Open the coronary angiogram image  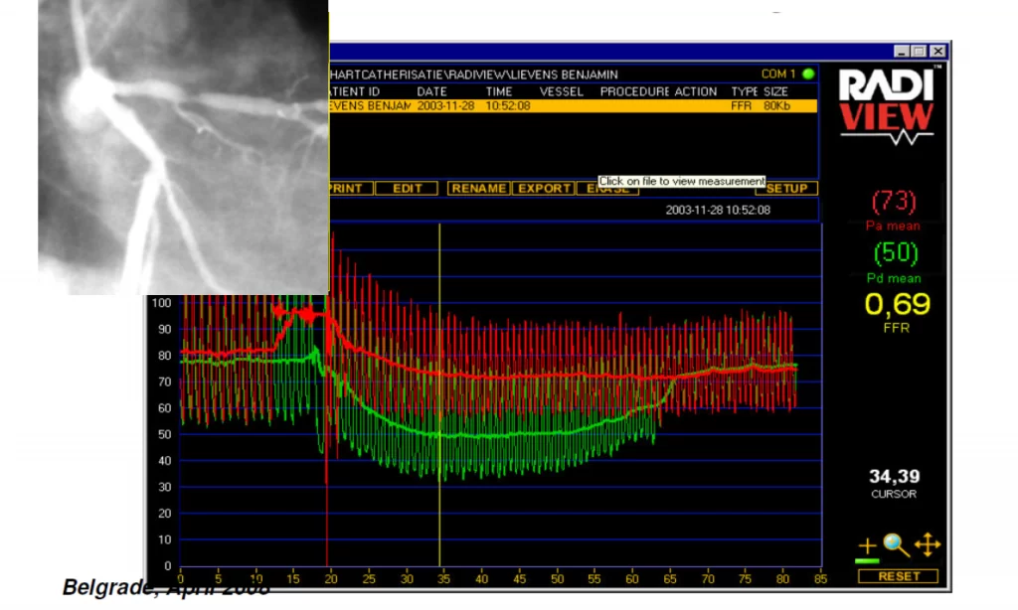[183, 147]
